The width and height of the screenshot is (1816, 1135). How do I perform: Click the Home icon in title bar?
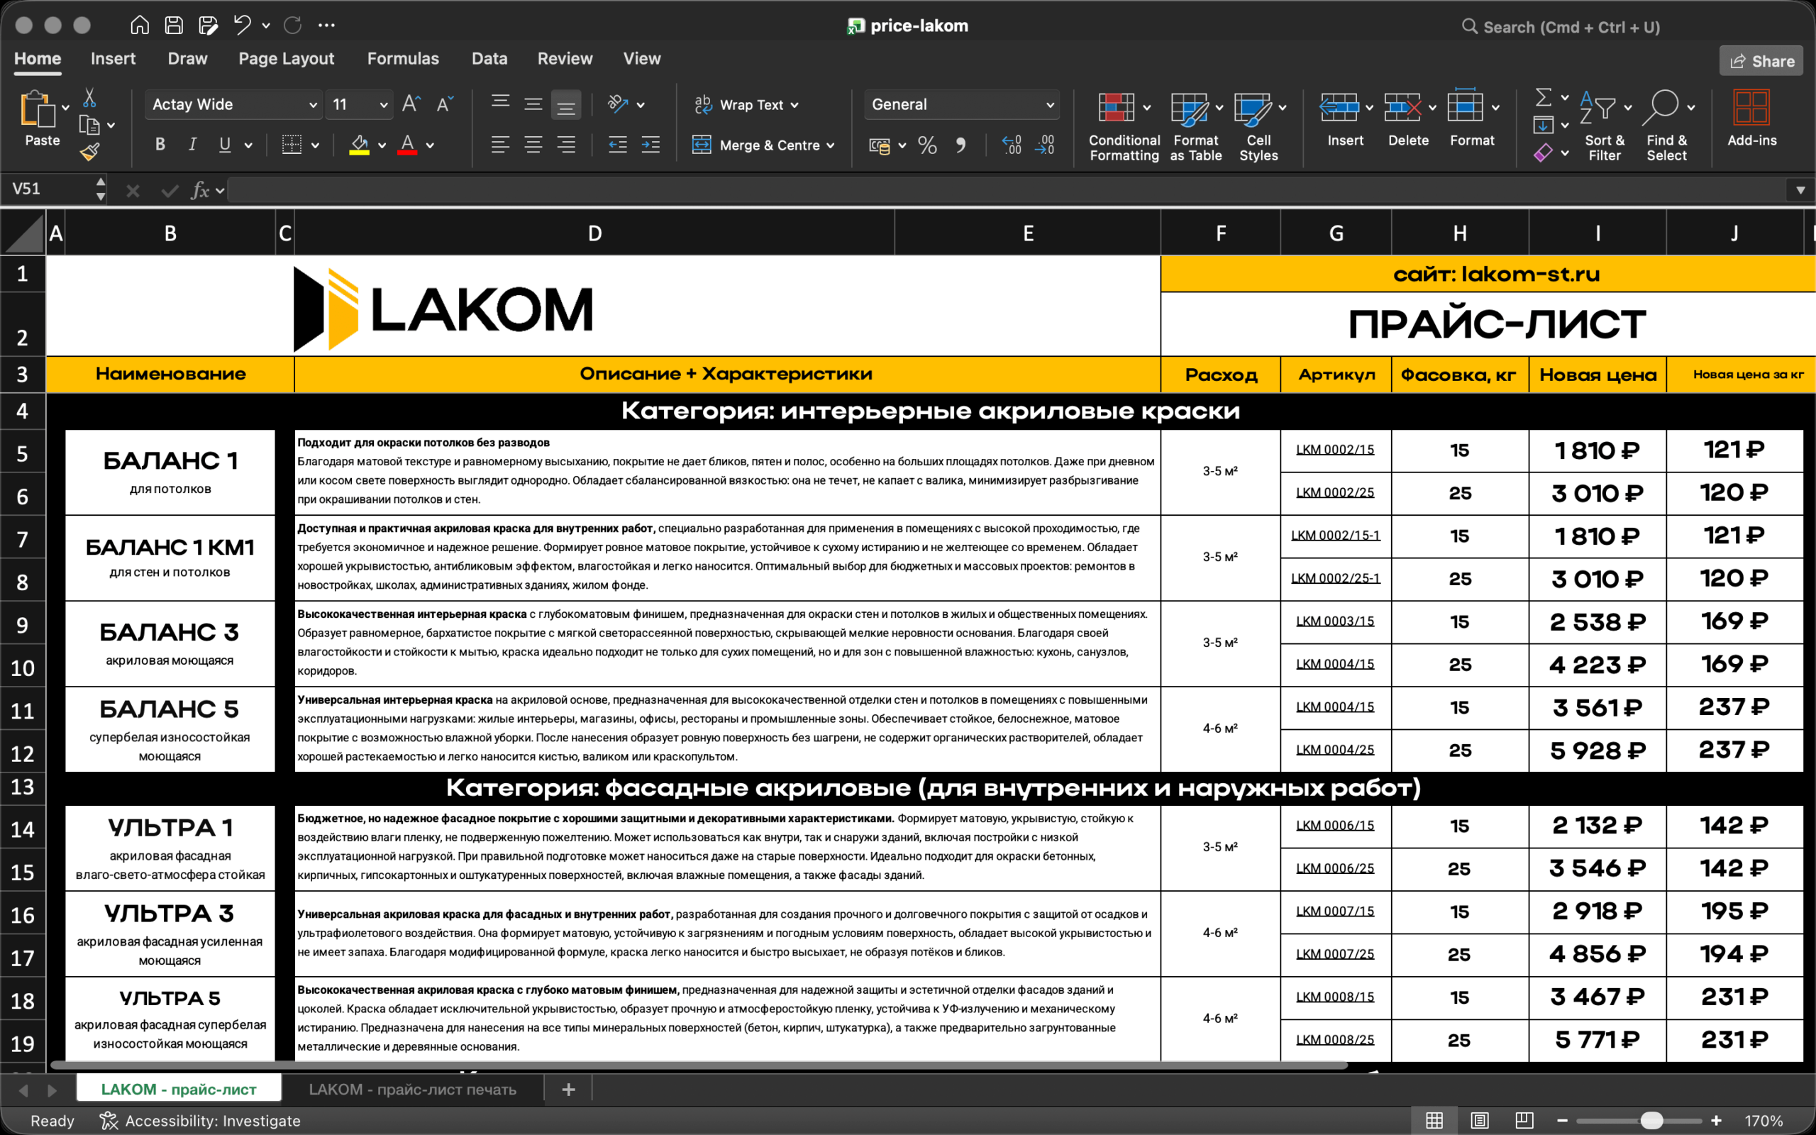pos(139,26)
